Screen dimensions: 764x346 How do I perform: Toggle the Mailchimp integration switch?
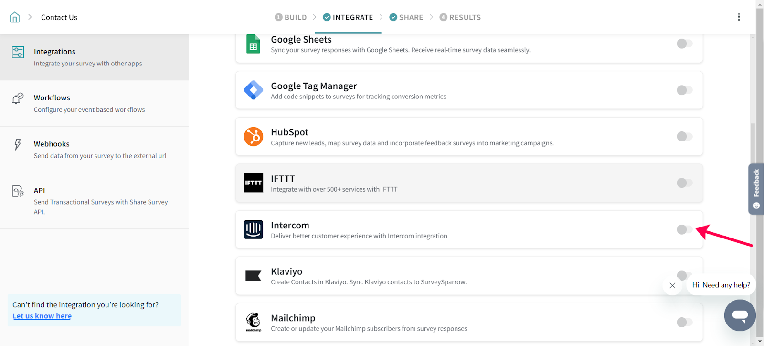[x=684, y=322]
